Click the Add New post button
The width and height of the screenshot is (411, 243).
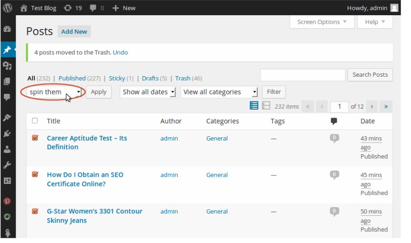(x=74, y=31)
